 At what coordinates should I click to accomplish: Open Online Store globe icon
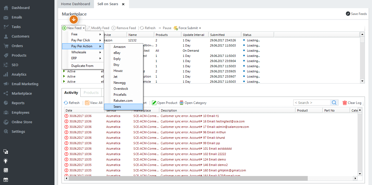(x=6, y=122)
